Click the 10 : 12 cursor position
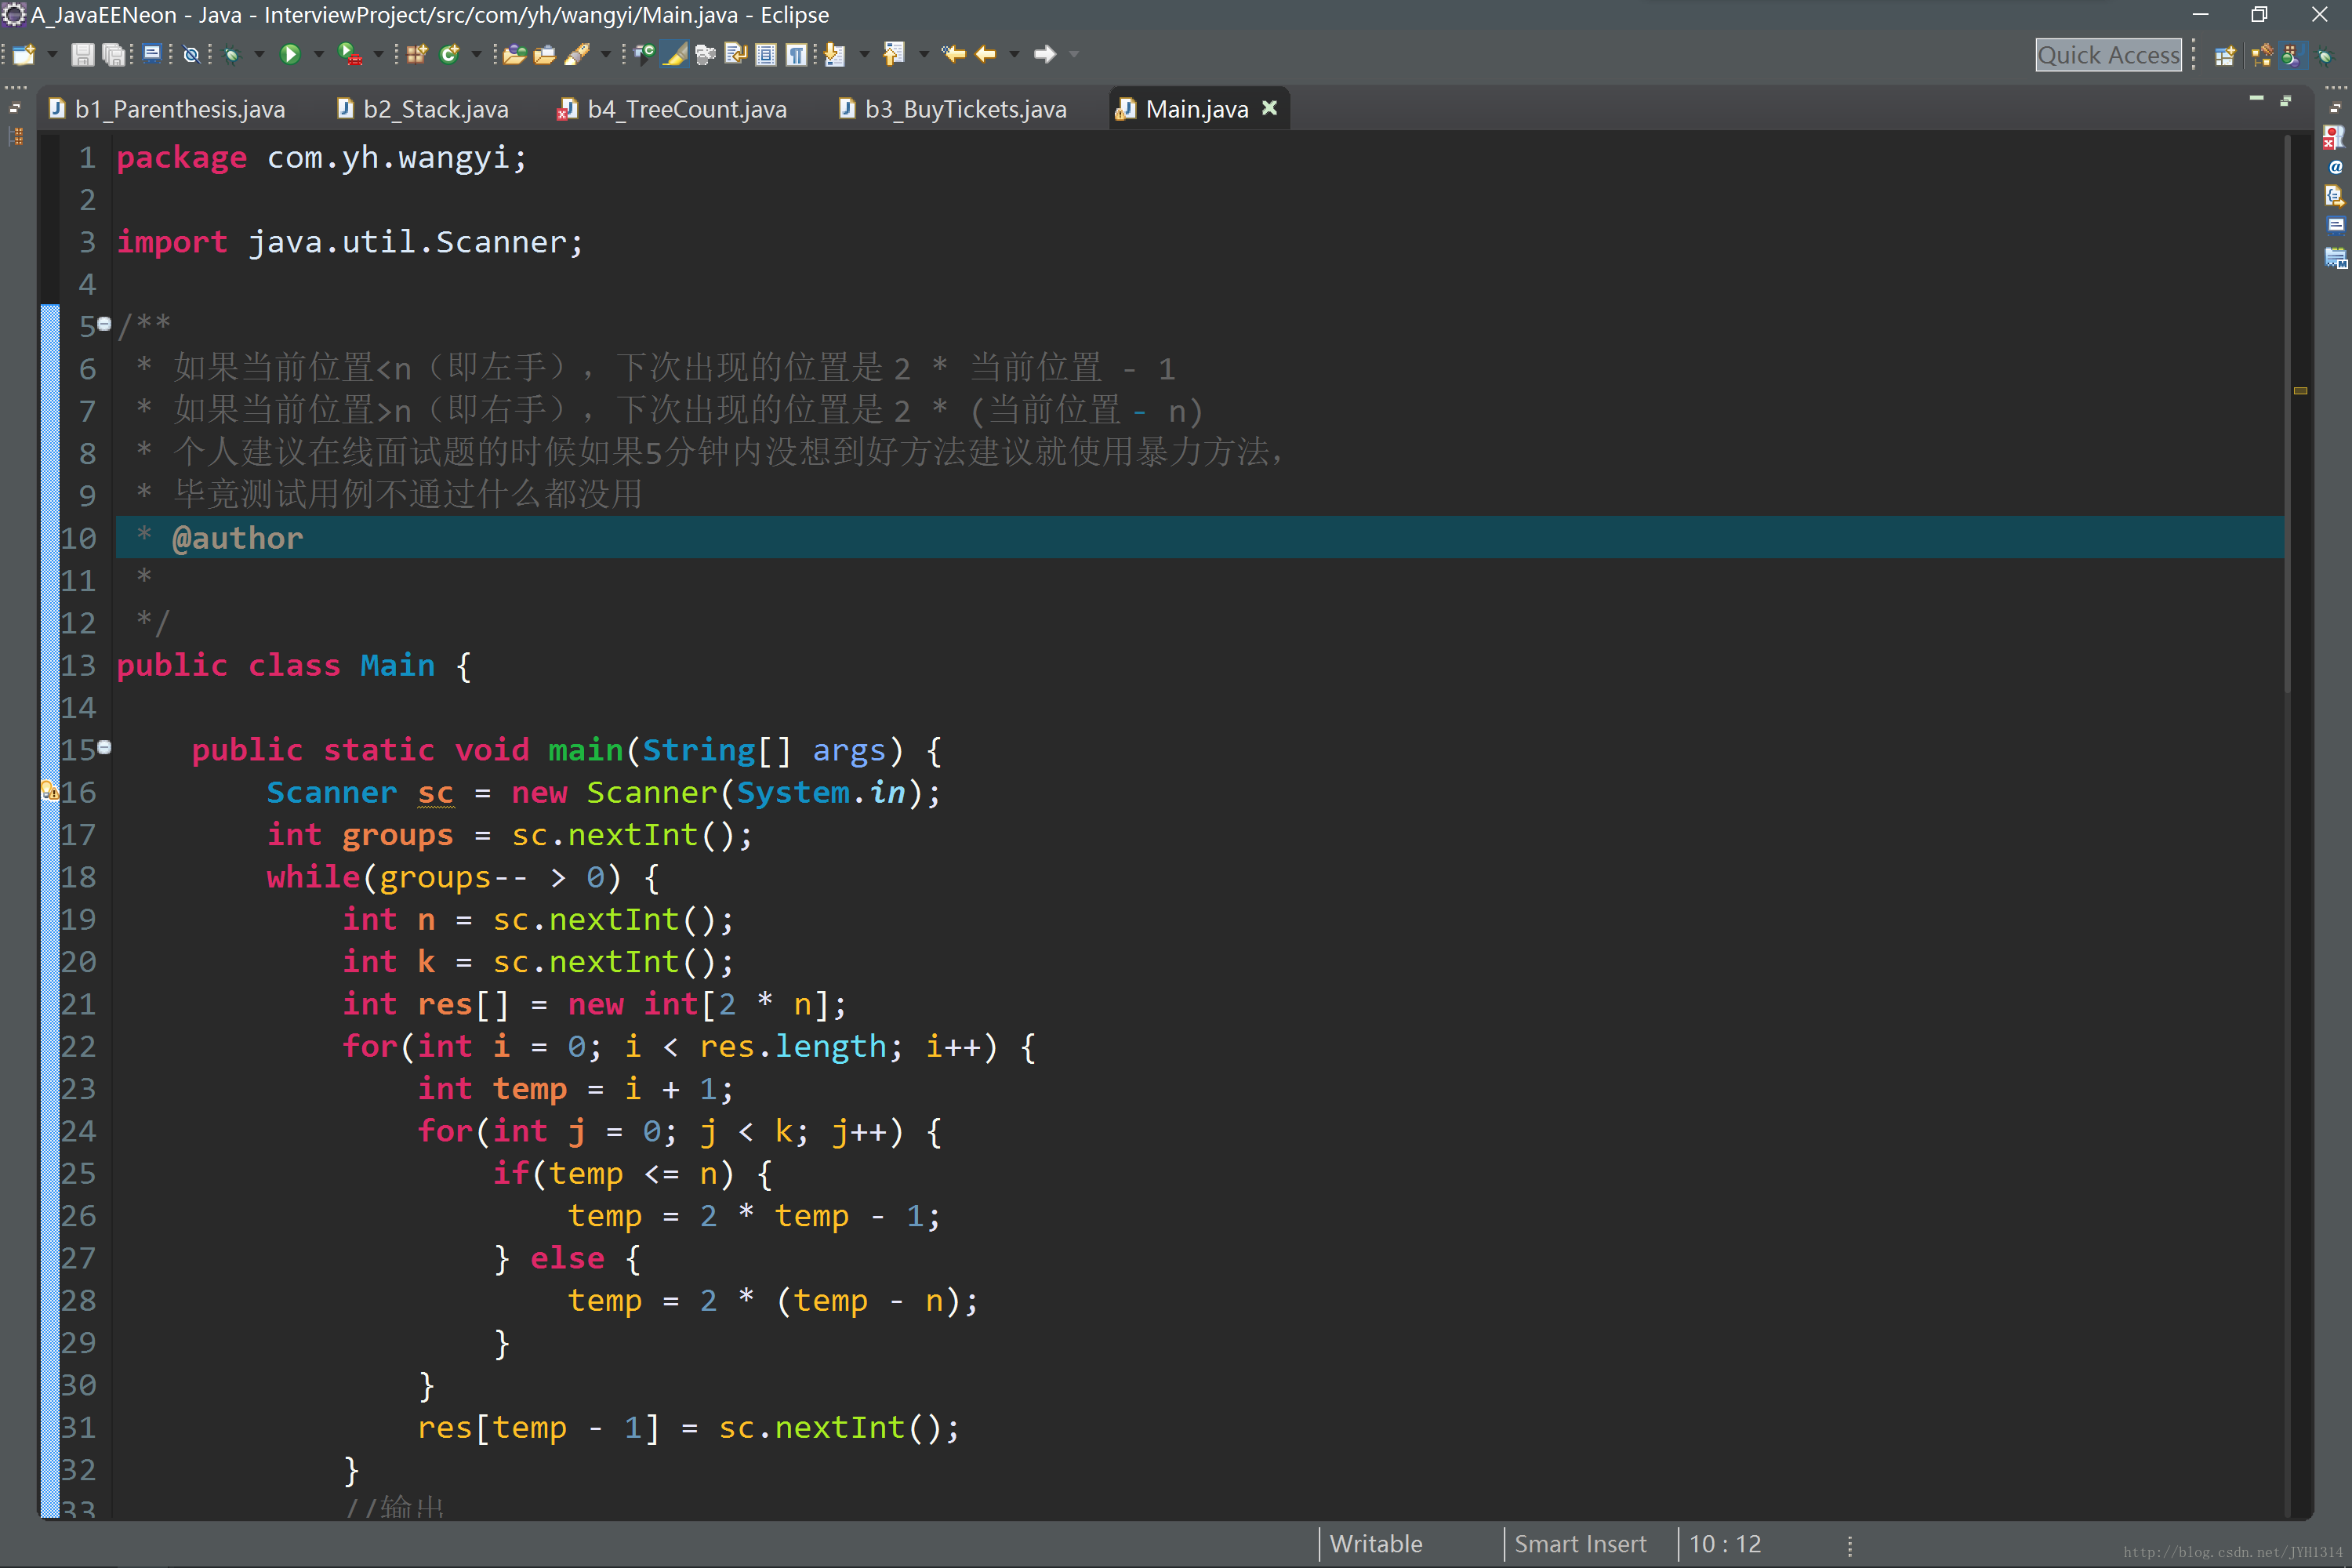 [x=1725, y=1543]
